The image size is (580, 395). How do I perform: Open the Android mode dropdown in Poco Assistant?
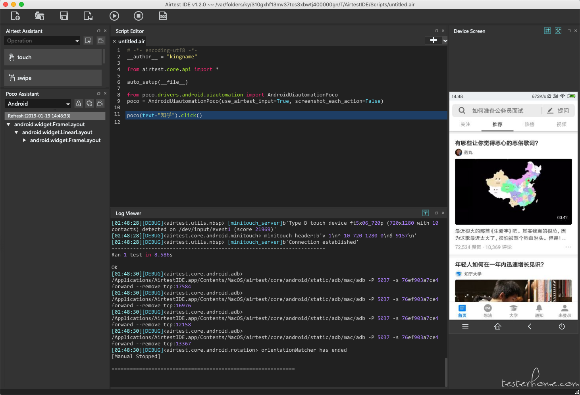38,104
